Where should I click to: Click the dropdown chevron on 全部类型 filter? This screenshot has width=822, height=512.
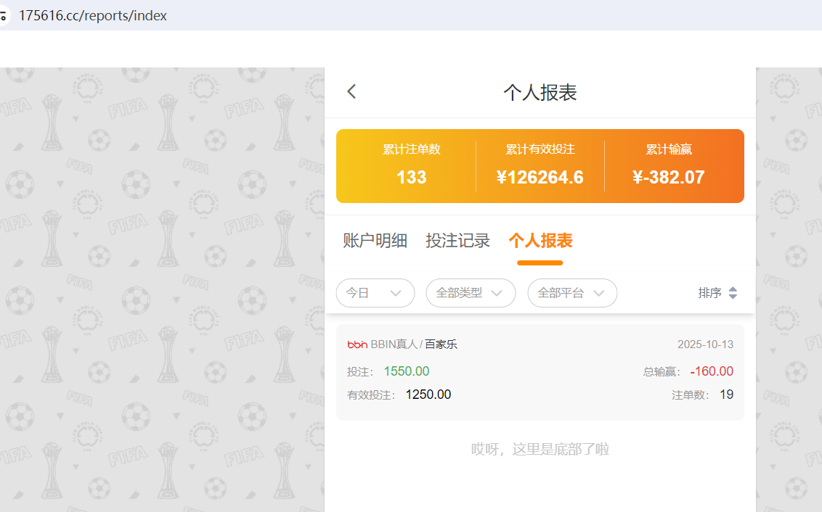click(498, 292)
